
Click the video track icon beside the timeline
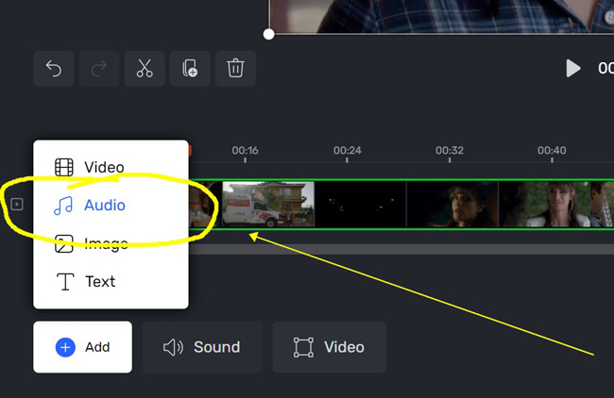tap(17, 204)
